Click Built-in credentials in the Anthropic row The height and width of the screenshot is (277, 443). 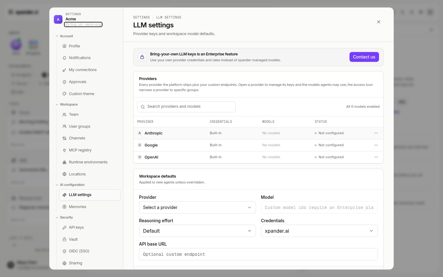click(x=216, y=133)
